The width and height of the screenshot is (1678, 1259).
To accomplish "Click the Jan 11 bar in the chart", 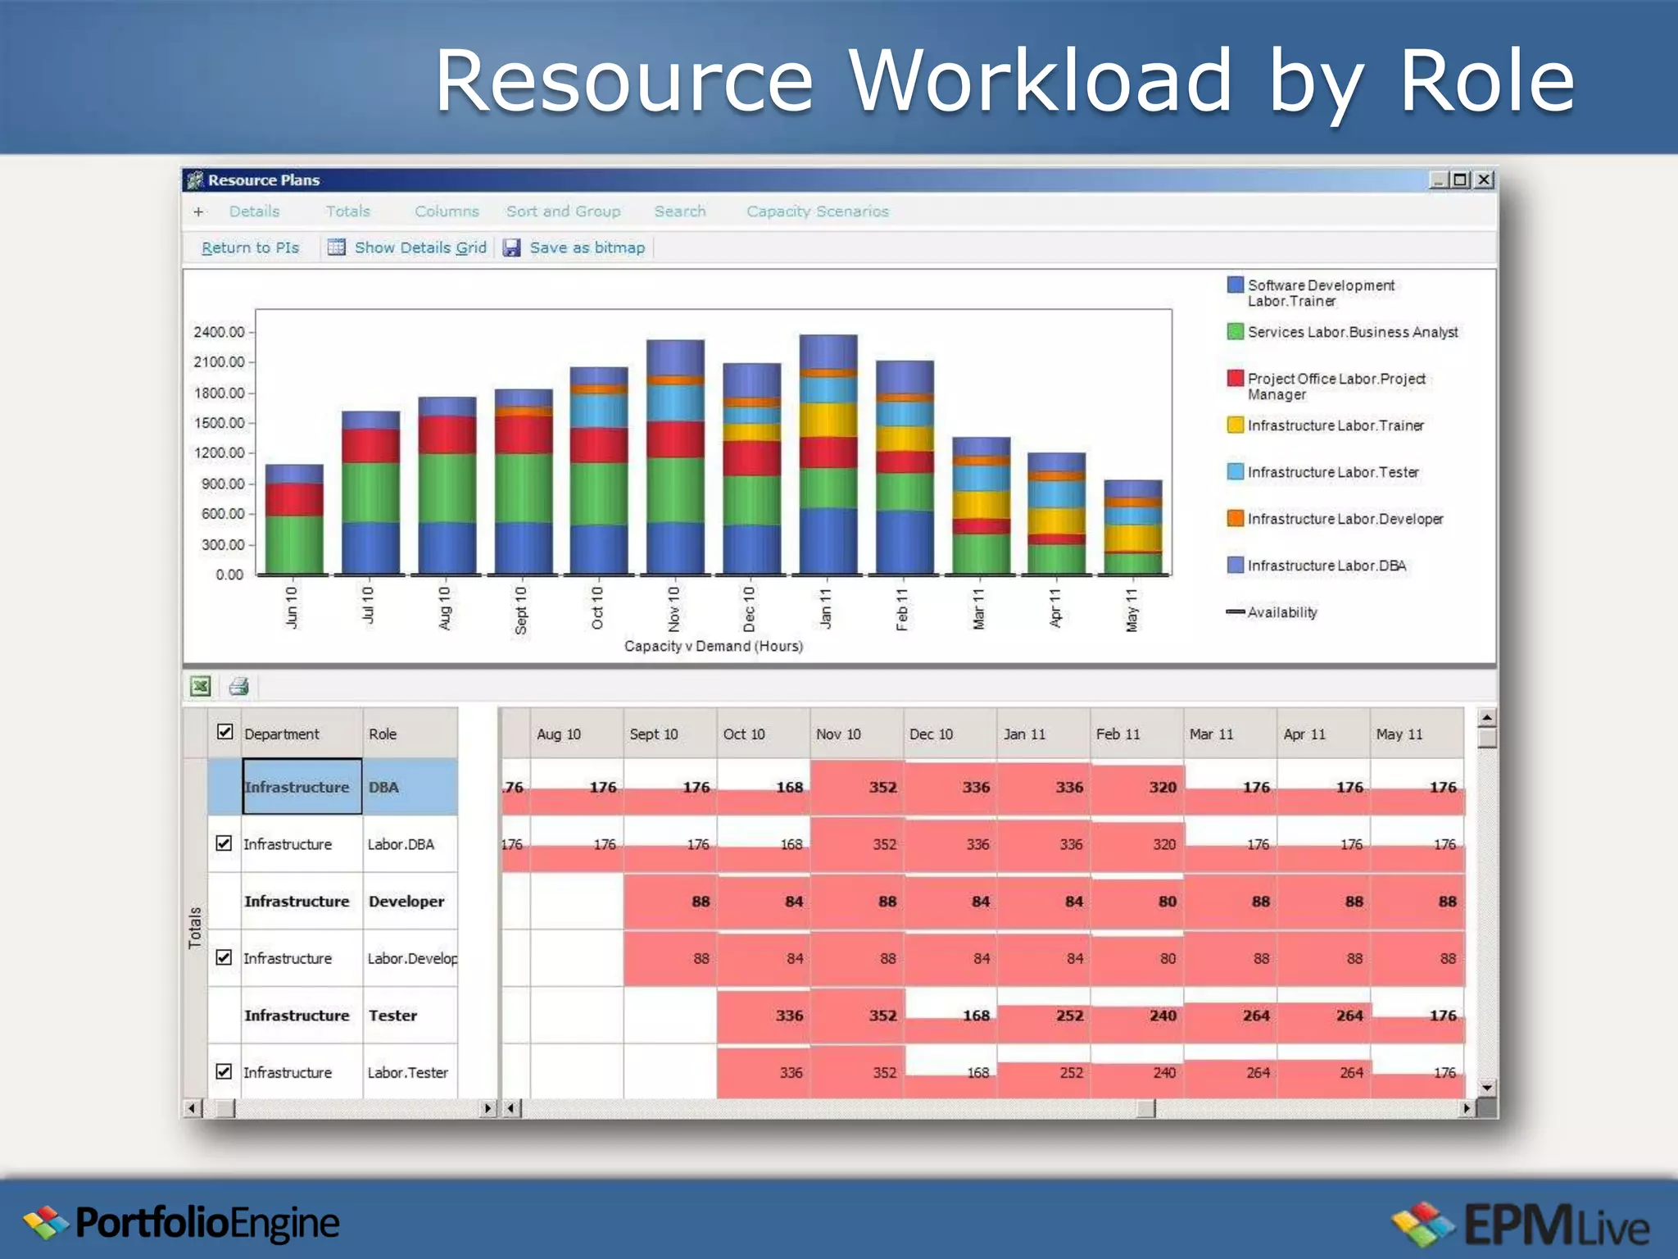I will 828,454.
